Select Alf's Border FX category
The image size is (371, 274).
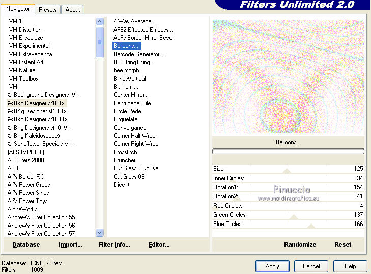(x=25, y=177)
